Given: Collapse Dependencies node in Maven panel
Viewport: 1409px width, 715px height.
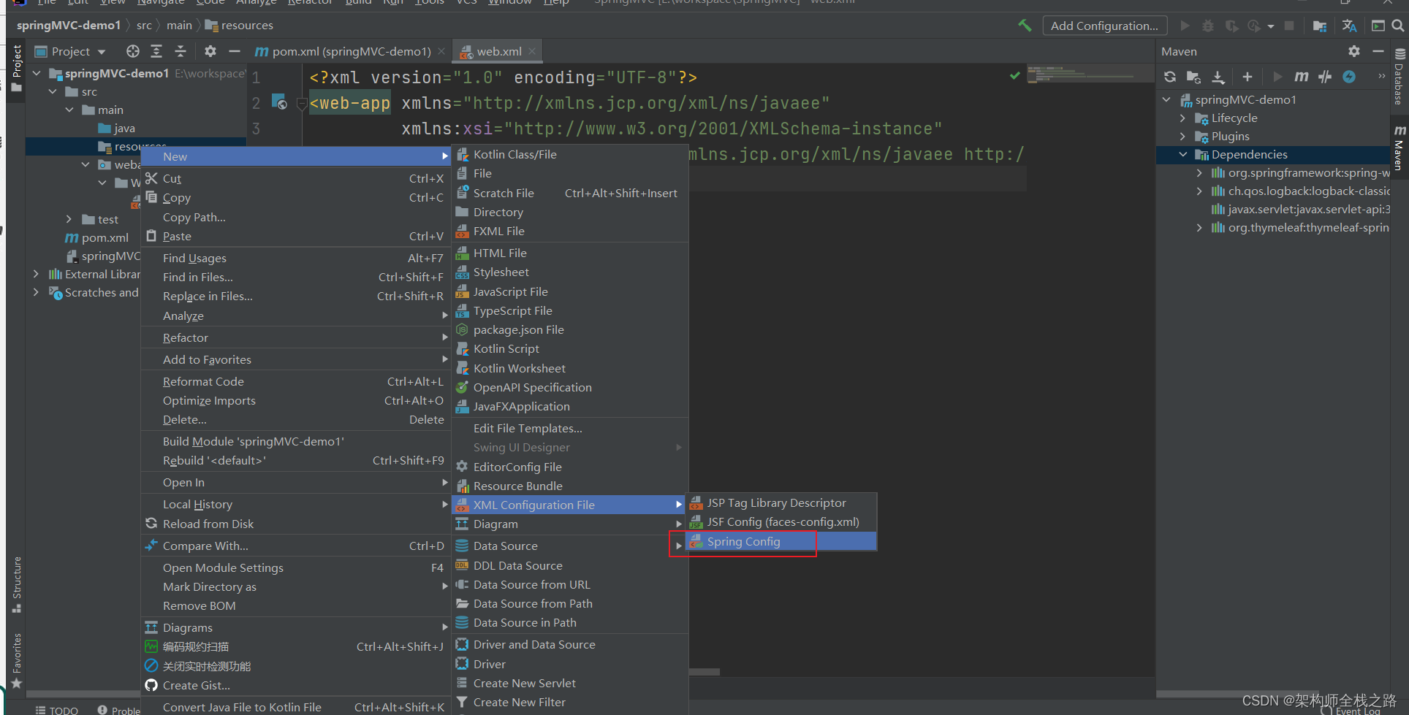Looking at the screenshot, I should (x=1183, y=154).
